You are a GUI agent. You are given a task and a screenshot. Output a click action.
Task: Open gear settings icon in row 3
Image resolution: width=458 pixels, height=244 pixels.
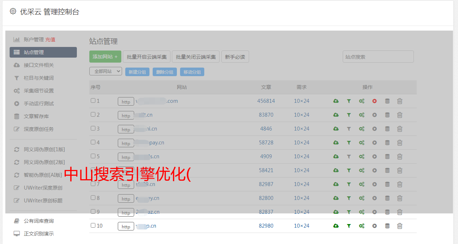pyautogui.click(x=362, y=129)
